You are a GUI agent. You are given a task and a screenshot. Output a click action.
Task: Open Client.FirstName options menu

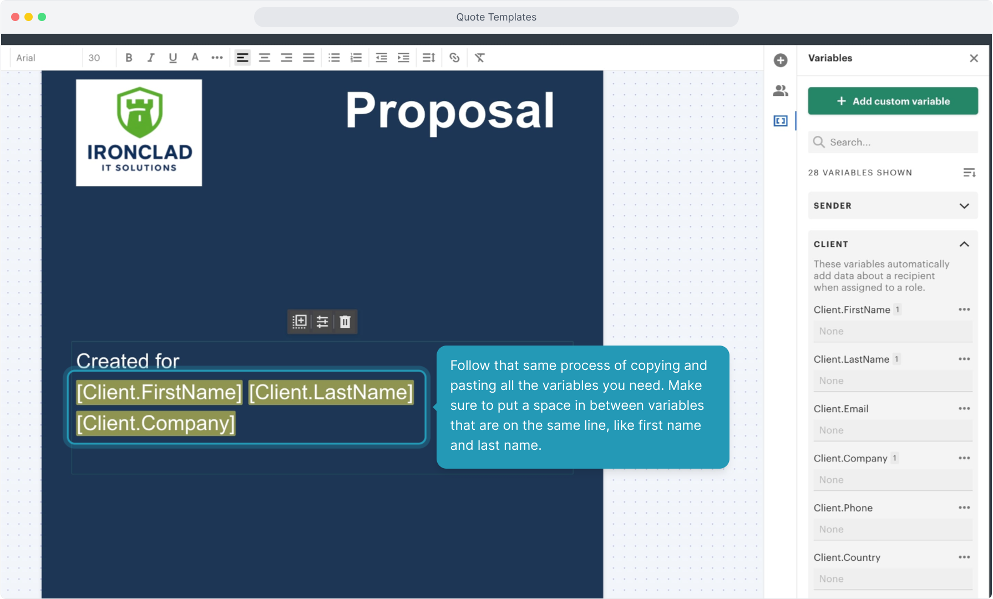(964, 309)
